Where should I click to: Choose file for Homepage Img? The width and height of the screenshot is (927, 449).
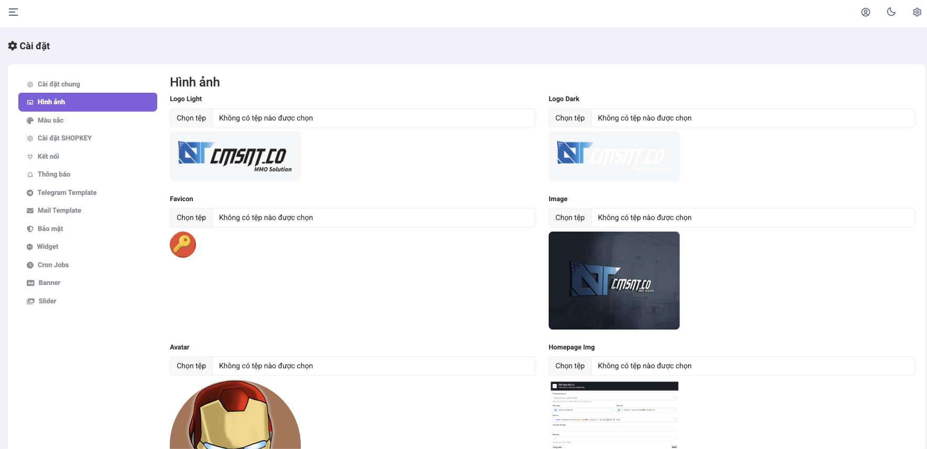pyautogui.click(x=570, y=366)
